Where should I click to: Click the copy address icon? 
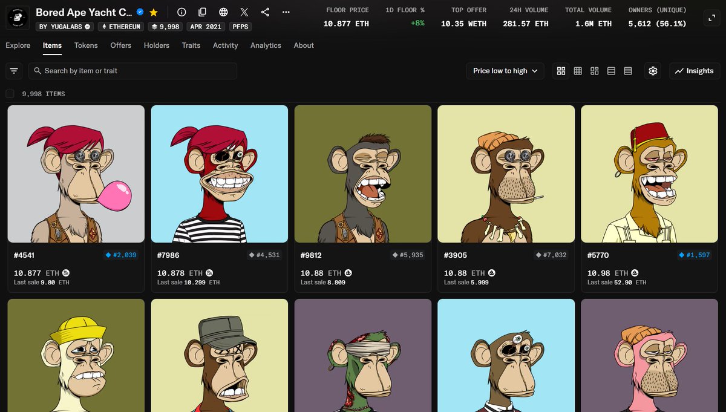tap(203, 12)
